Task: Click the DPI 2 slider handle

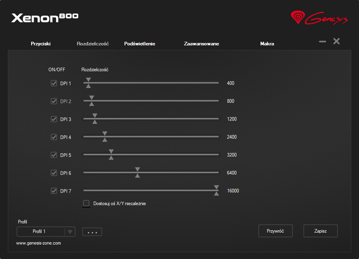Action: [92, 101]
